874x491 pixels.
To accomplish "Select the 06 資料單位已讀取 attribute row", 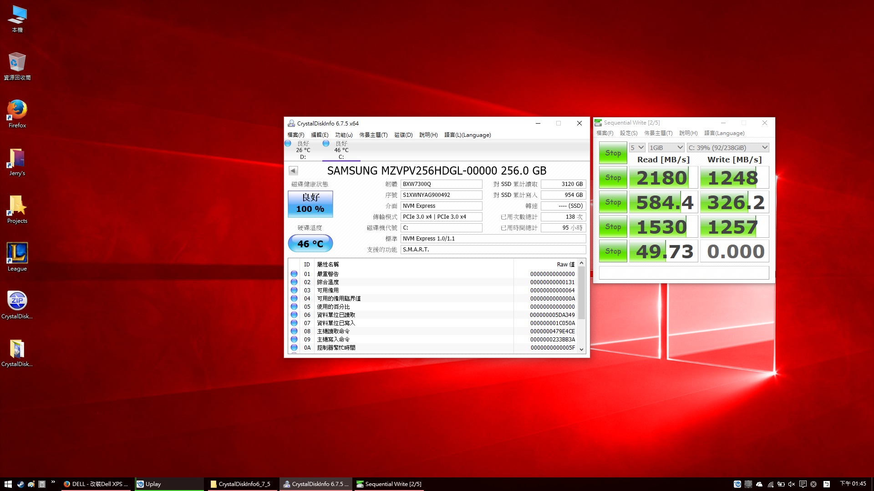I will 433,315.
